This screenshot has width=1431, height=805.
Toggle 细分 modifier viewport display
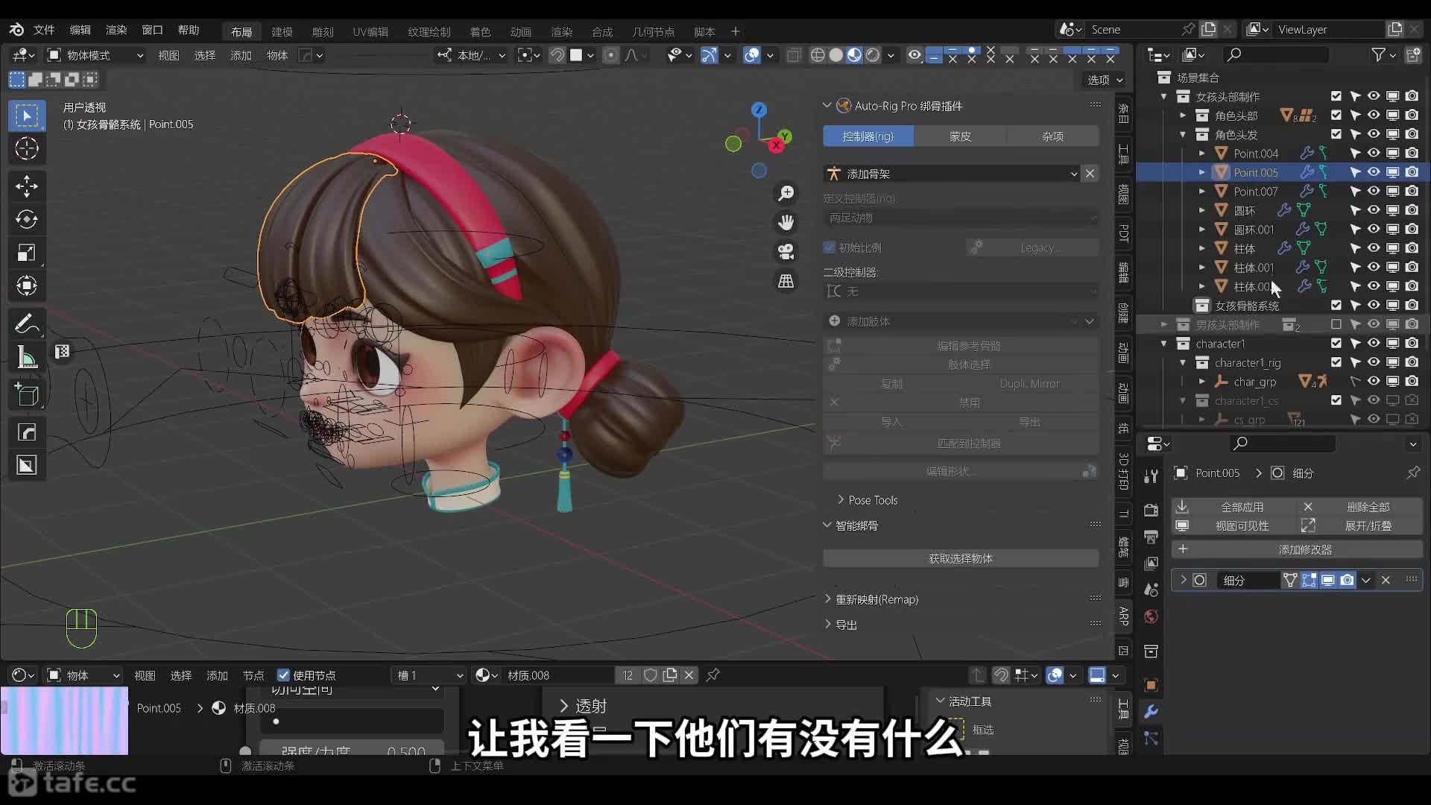click(x=1328, y=580)
